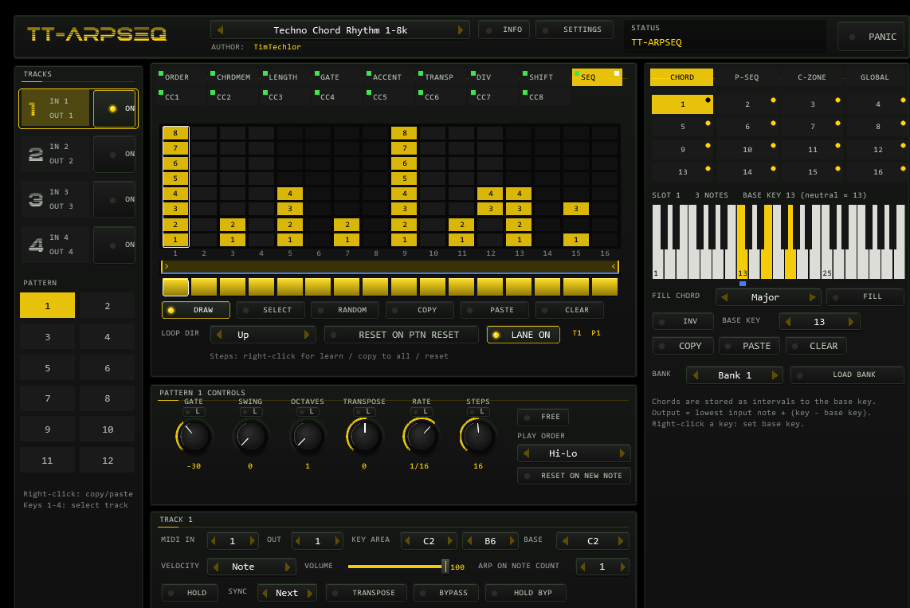Screen dimensions: 910x608
Task: Go to the previous preset with the left arrow
Action: point(220,30)
